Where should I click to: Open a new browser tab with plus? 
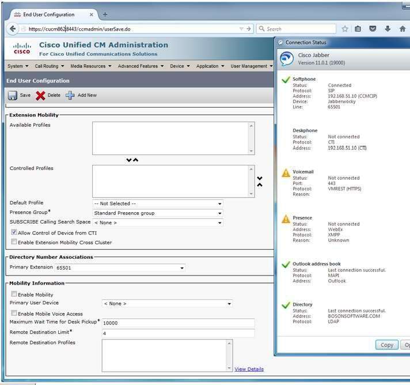(x=105, y=14)
